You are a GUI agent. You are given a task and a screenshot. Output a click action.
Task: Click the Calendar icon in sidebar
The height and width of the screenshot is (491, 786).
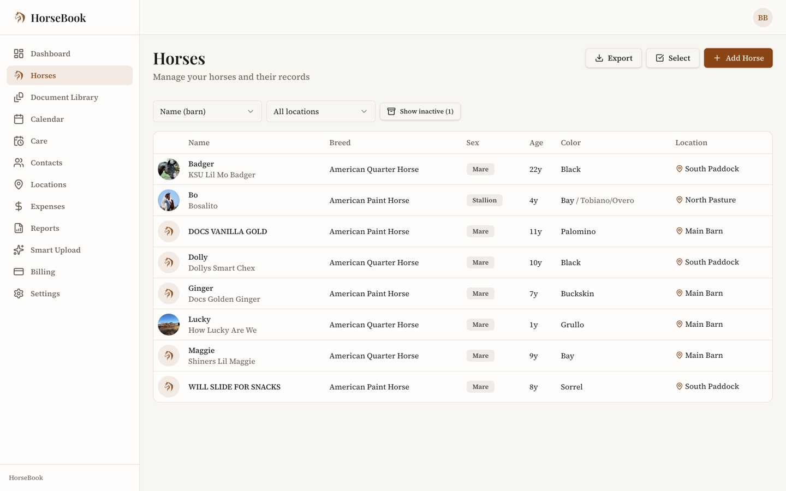(x=19, y=119)
